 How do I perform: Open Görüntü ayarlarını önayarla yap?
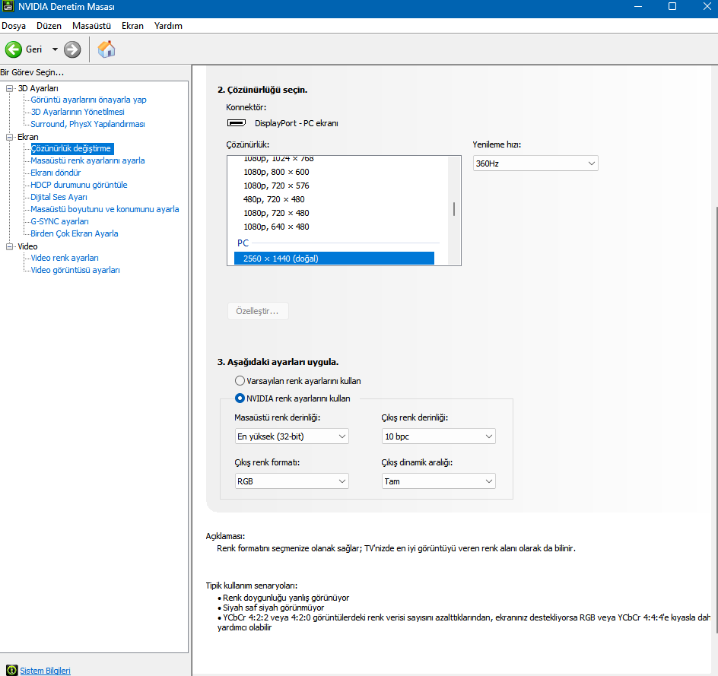point(88,100)
